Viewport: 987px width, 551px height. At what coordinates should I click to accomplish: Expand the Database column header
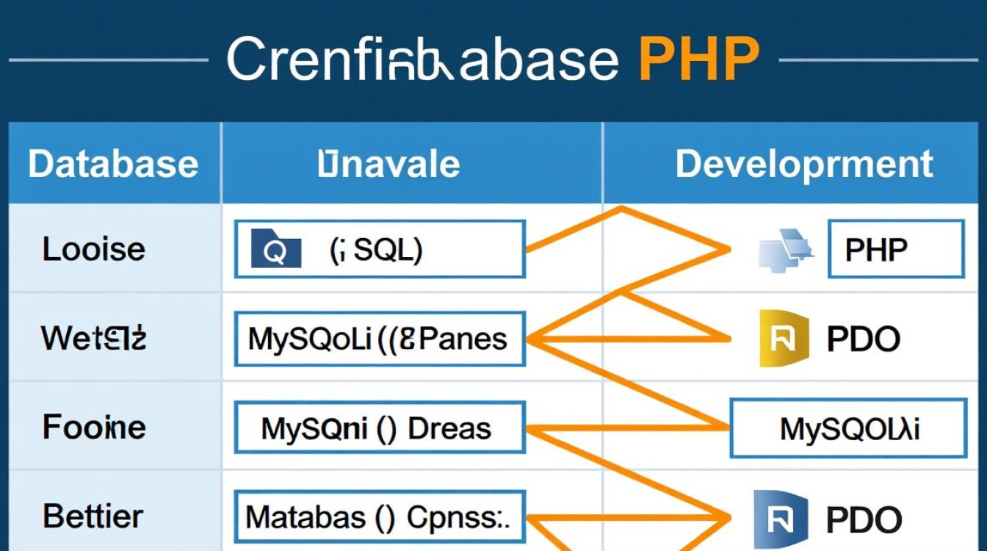point(112,163)
